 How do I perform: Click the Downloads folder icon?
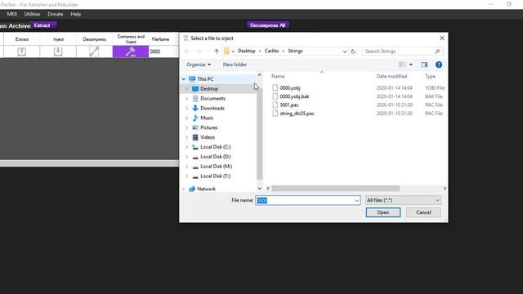tap(195, 108)
